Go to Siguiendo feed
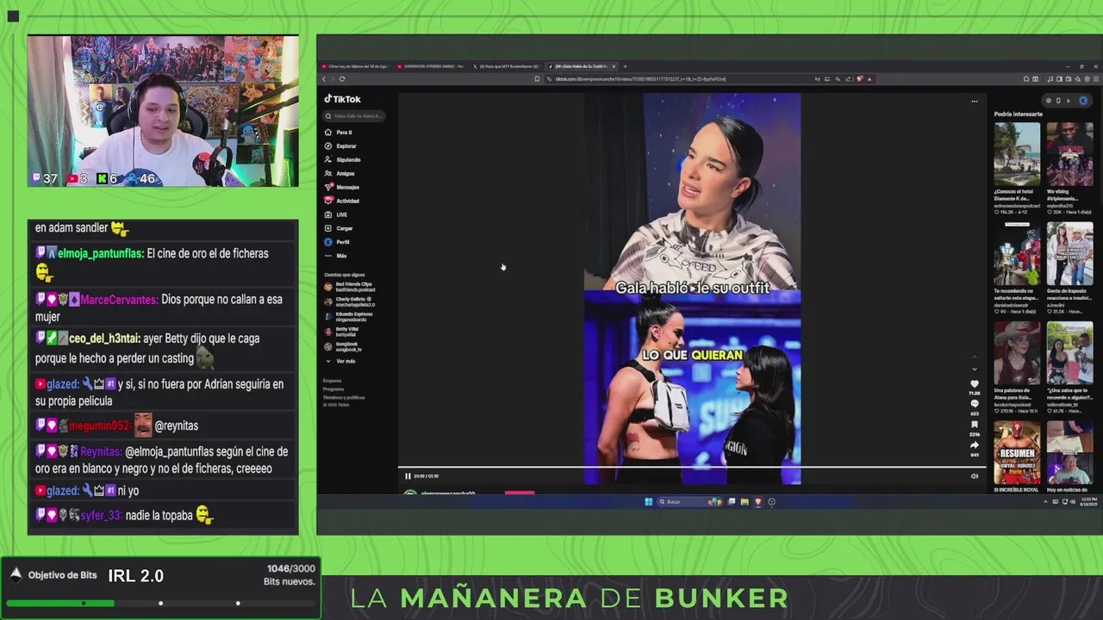1103x620 pixels. (342, 160)
